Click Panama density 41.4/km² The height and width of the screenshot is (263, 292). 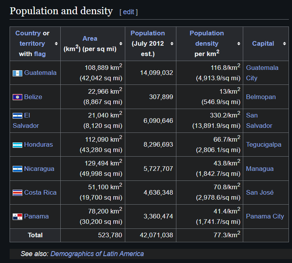point(227,211)
